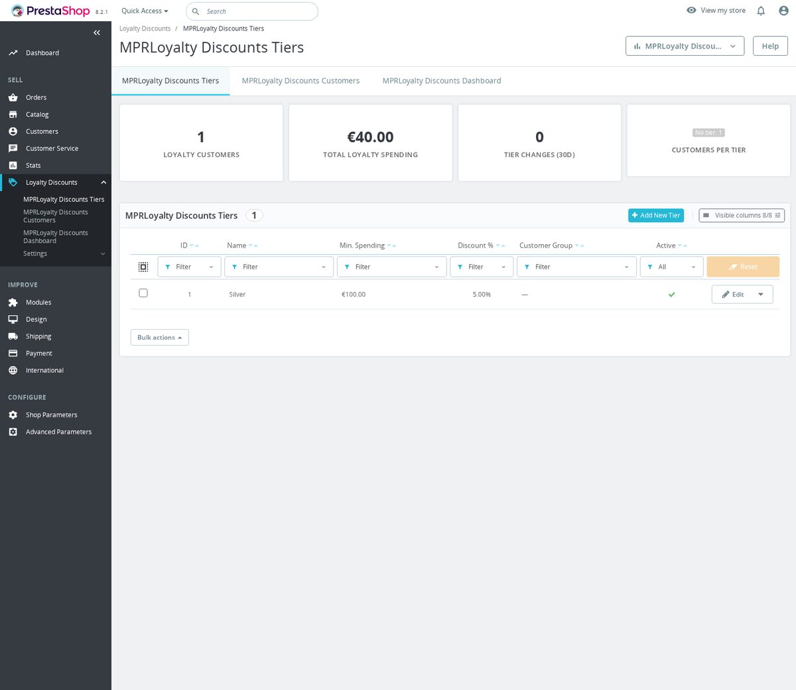The image size is (796, 690).
Task: Open Visible columns 8/8 button
Action: click(x=742, y=216)
